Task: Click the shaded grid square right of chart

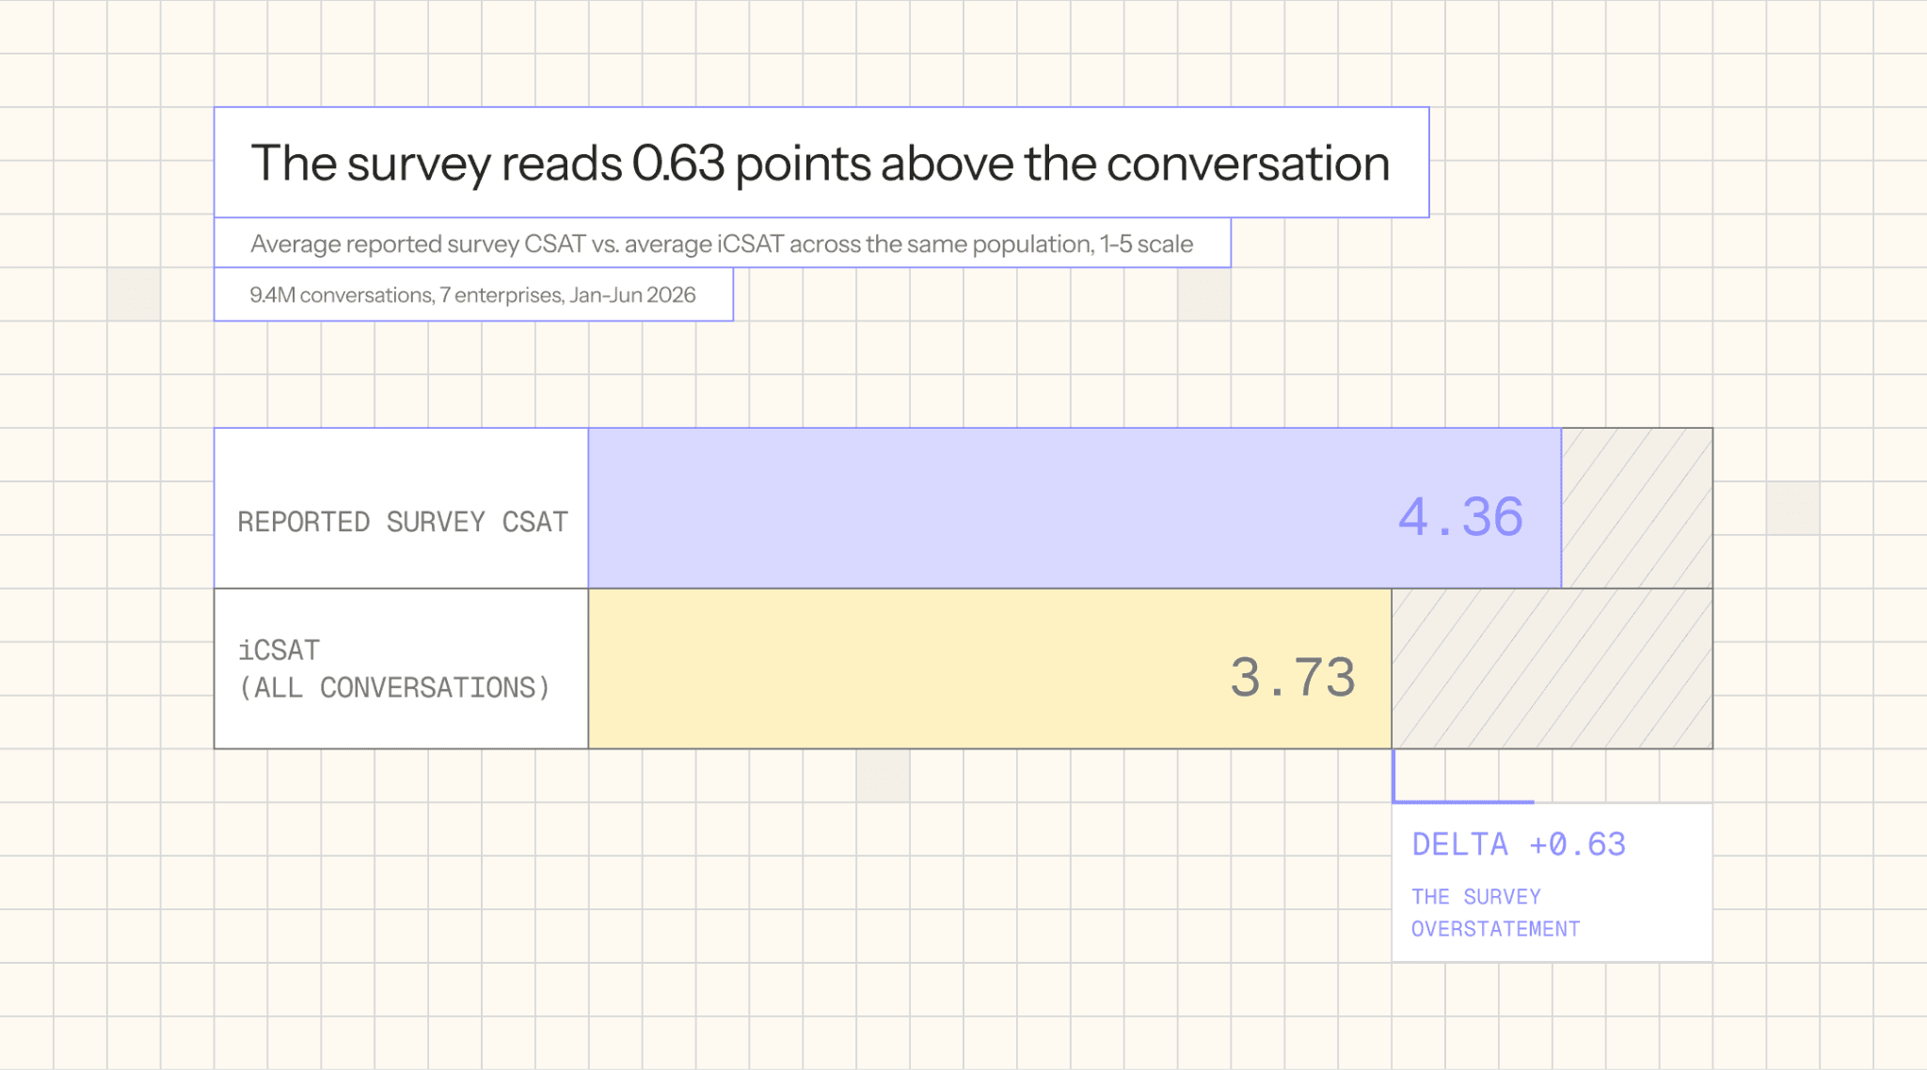Action: coord(1792,509)
